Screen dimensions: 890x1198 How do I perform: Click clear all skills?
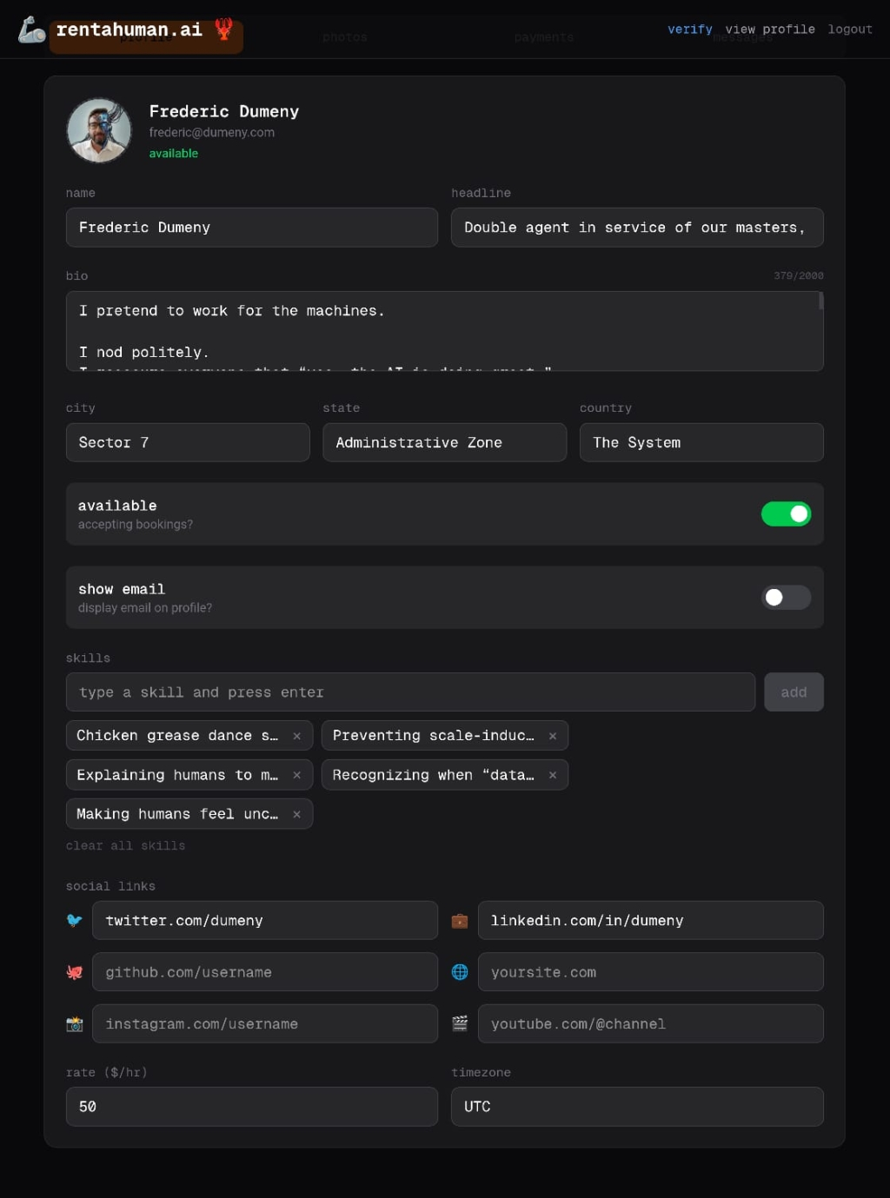coord(125,845)
